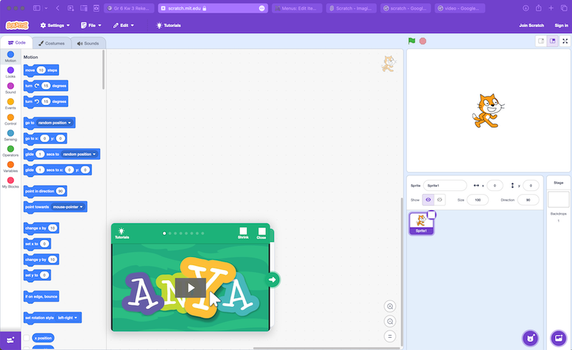Viewport: 572px width, 350px height.
Task: Hide the sprite with crossed-eye button
Action: 440,200
